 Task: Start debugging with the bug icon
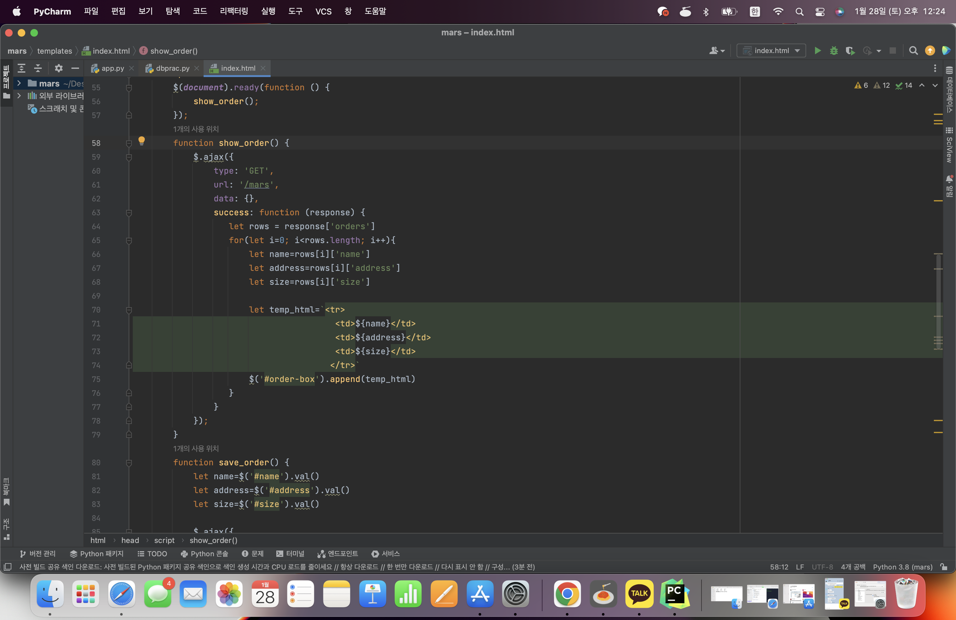834,51
